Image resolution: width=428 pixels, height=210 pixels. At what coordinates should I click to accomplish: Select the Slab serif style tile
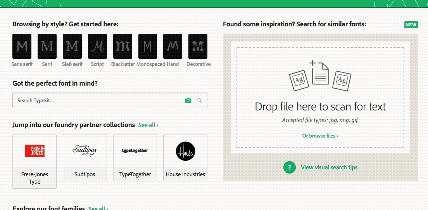coord(72,46)
